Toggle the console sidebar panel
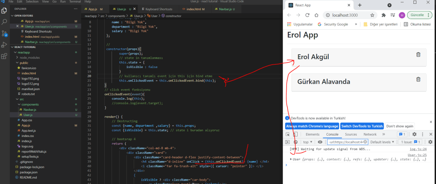The image size is (436, 184). 288,142
